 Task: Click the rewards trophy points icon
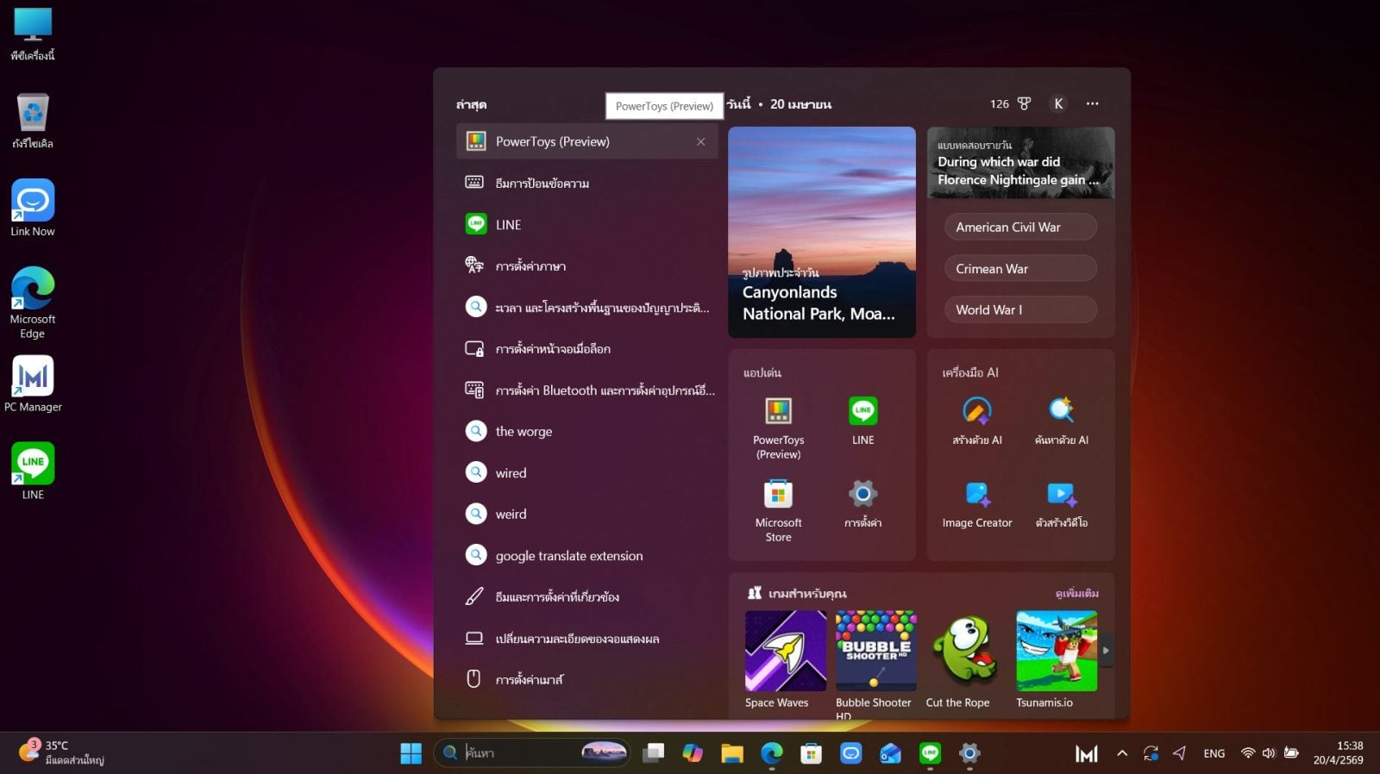[1024, 103]
